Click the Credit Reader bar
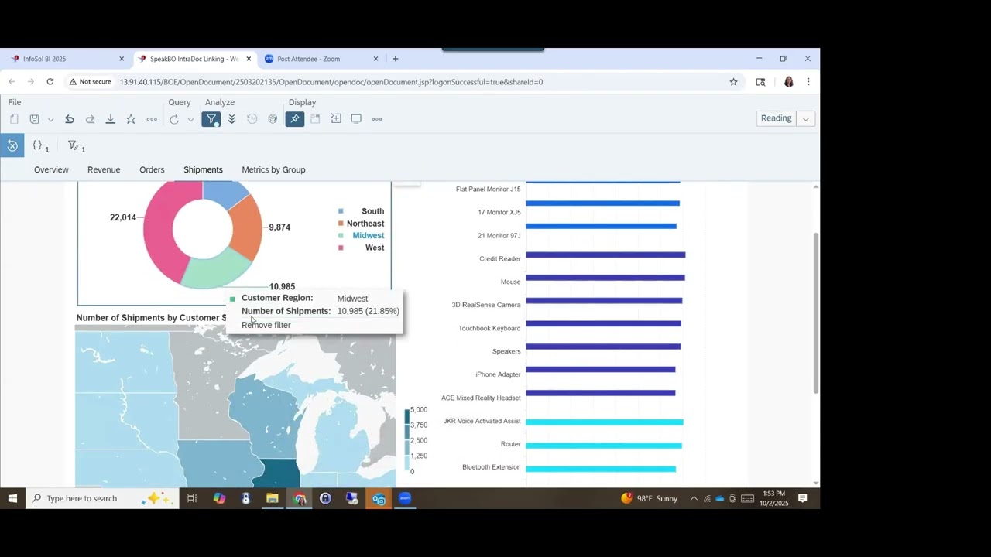 [605, 255]
